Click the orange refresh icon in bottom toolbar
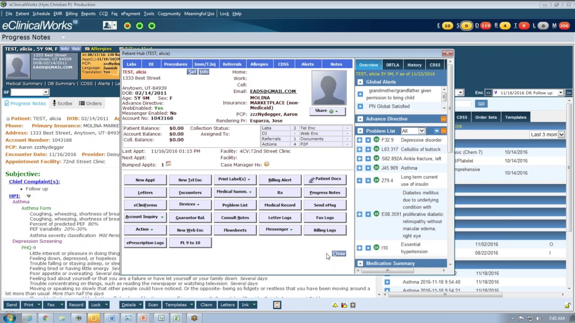The height and width of the screenshot is (323, 575). (x=277, y=305)
